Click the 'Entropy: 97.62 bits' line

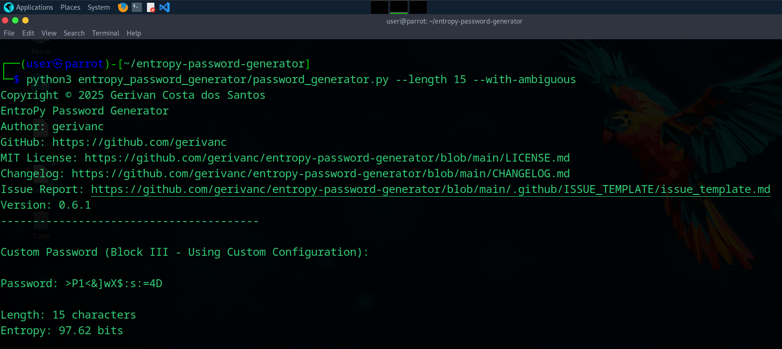[x=62, y=331]
